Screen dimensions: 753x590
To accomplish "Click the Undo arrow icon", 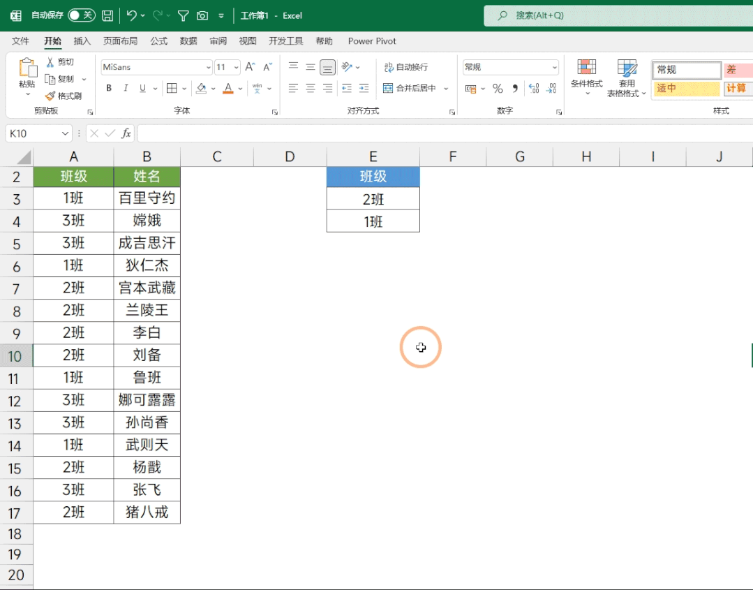I will (131, 15).
